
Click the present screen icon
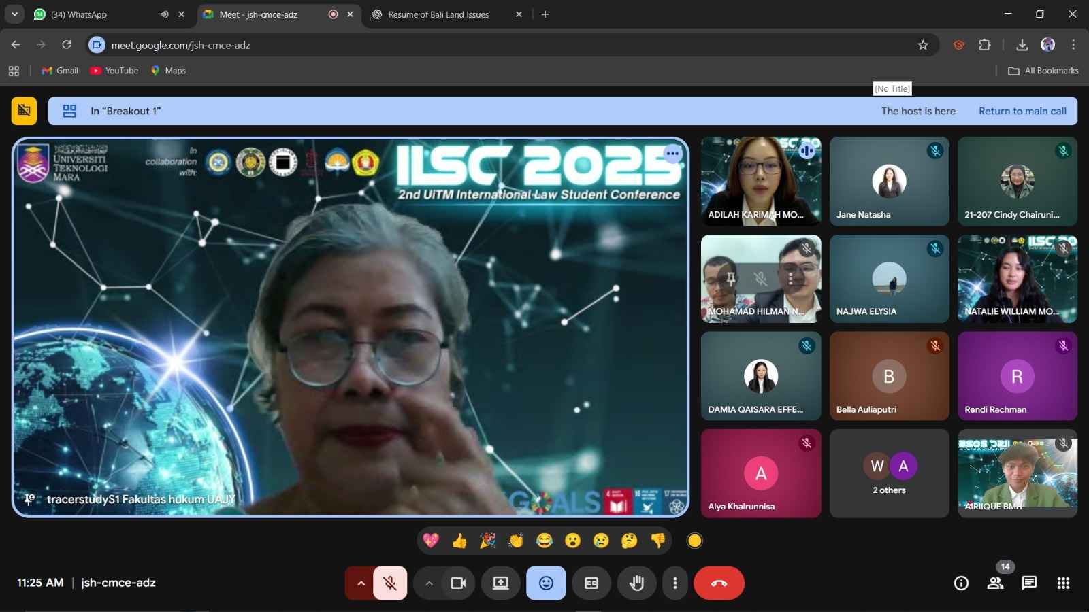pyautogui.click(x=501, y=583)
